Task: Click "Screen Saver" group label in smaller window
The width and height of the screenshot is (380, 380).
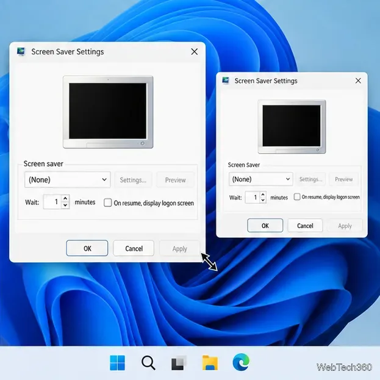Action: [244, 165]
